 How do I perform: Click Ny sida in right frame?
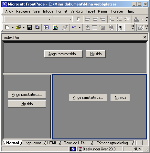(x=120, y=97)
